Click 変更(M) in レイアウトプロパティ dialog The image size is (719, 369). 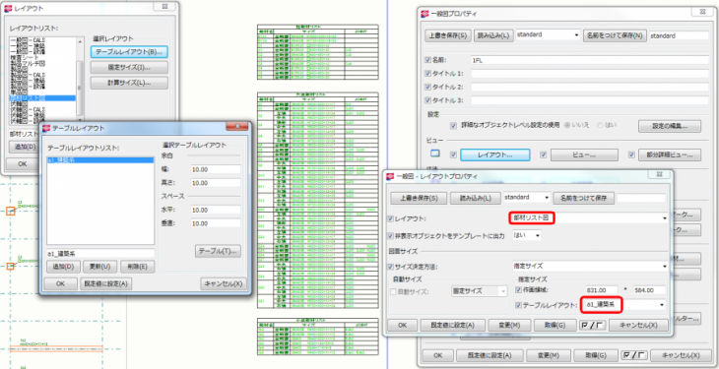(x=509, y=325)
